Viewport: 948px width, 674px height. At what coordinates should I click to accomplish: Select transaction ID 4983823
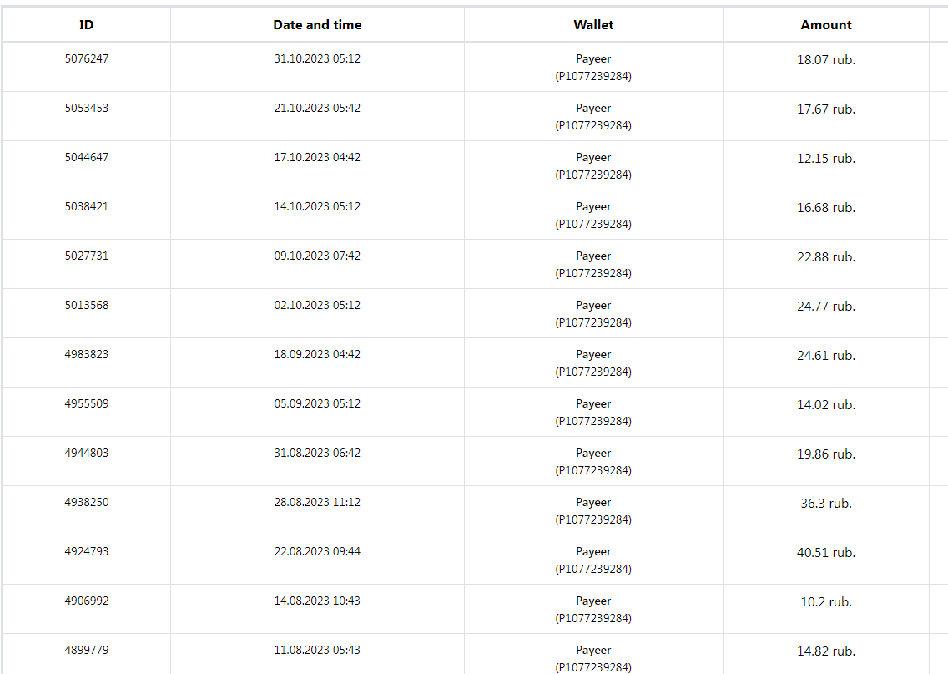click(86, 355)
